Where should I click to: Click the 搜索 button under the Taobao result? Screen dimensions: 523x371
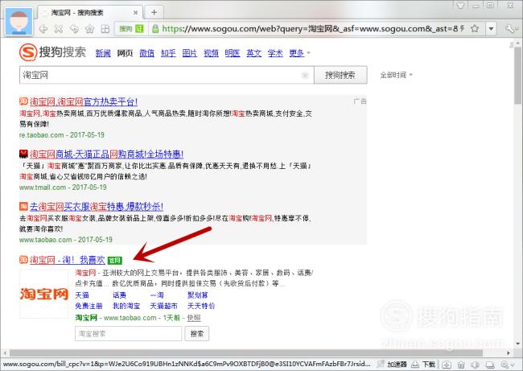[197, 334]
